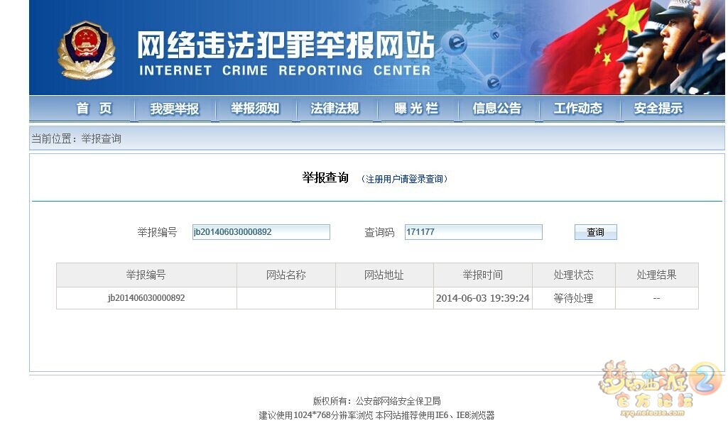Click inside the 查询码 input field
The height and width of the screenshot is (423, 728).
(x=473, y=232)
